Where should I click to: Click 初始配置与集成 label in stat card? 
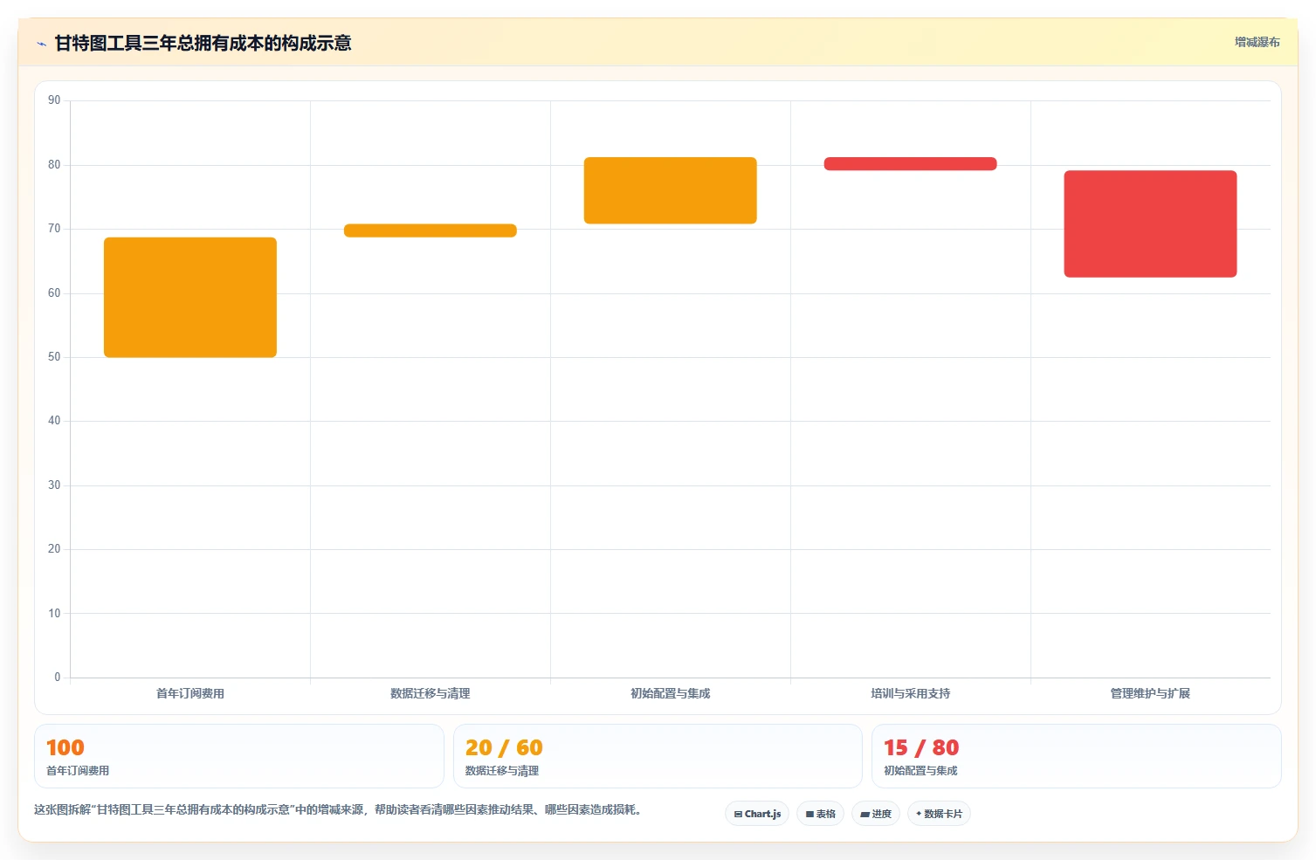[920, 771]
